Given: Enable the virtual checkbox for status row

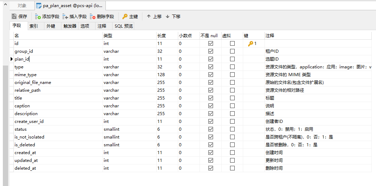Looking at the screenshot, I should click(x=232, y=129).
